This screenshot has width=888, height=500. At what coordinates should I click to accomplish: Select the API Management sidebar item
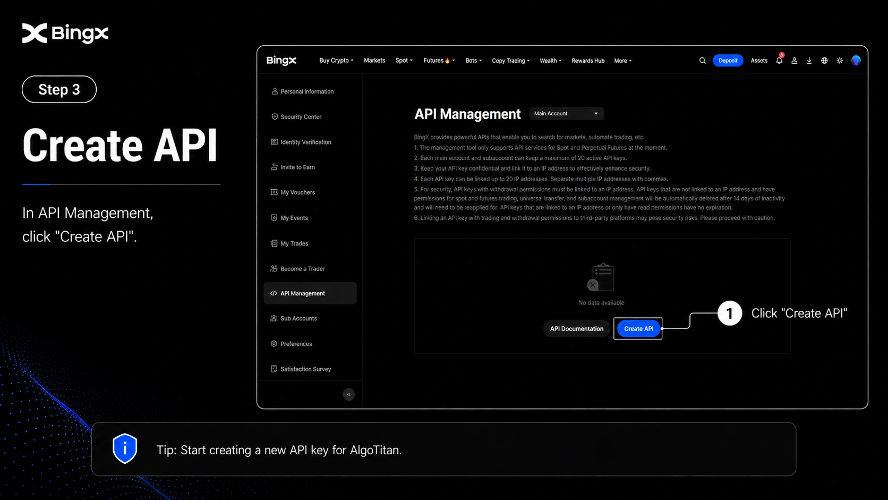pyautogui.click(x=310, y=293)
